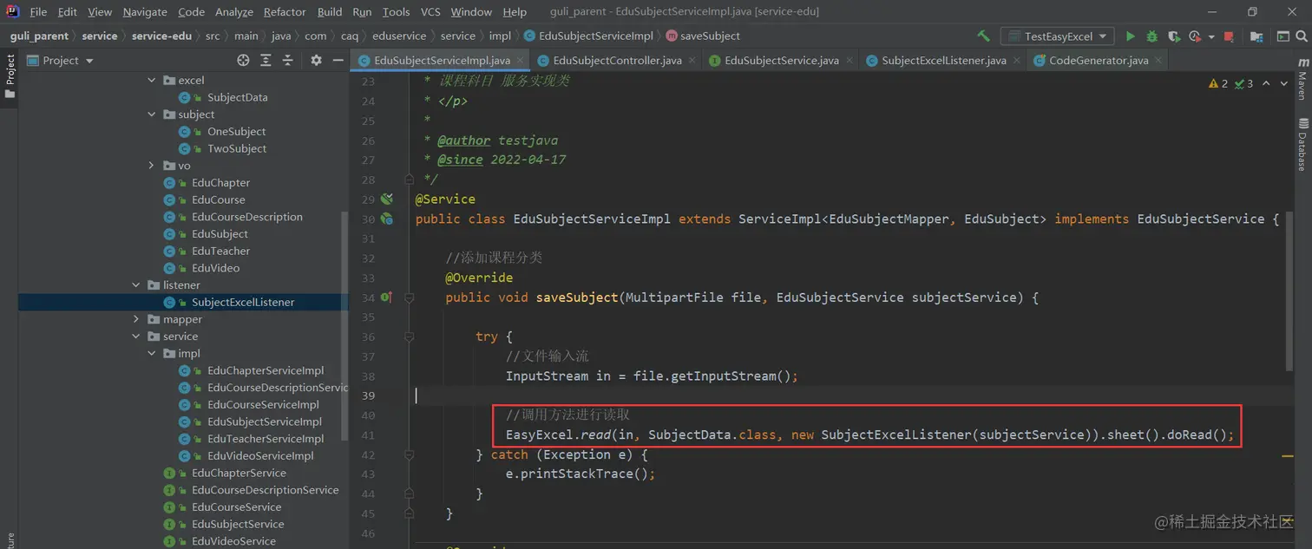Image resolution: width=1312 pixels, height=549 pixels.
Task: Open the profiler run options dropdown arrow
Action: pos(1210,37)
